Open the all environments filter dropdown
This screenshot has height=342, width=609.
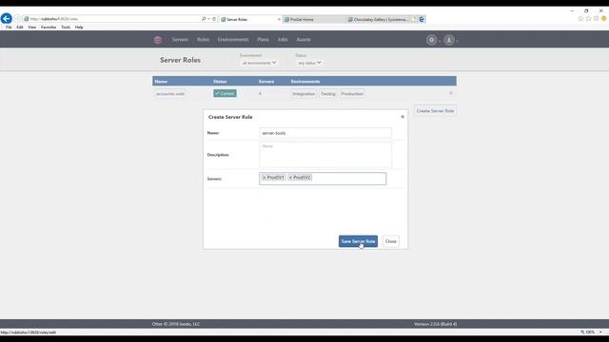[x=259, y=63]
